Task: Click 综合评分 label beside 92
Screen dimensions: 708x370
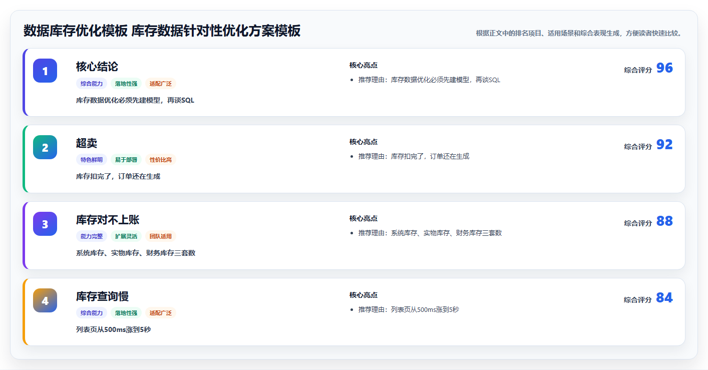Action: (638, 147)
